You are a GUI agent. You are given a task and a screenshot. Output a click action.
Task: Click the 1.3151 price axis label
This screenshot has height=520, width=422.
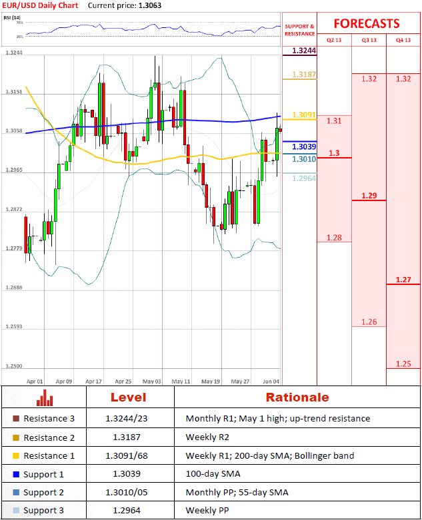tap(14, 91)
